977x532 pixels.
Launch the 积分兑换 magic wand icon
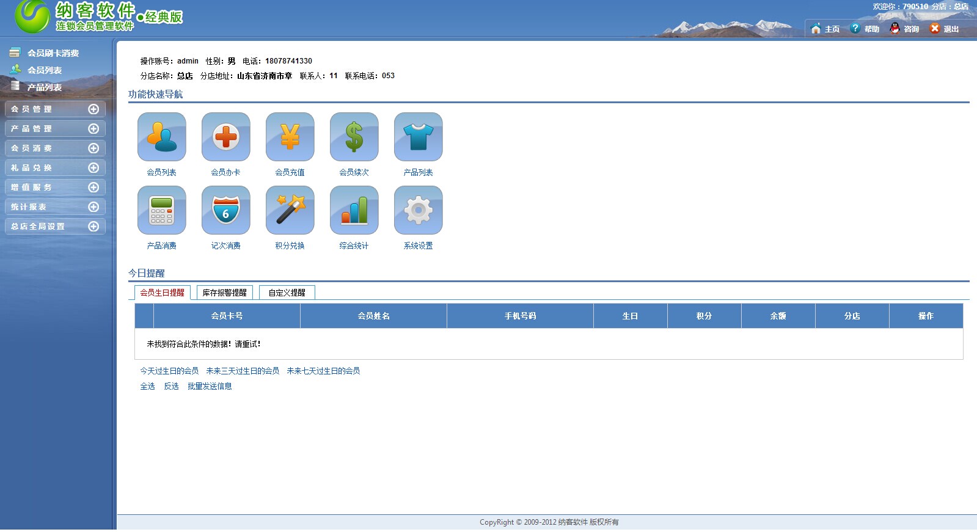pyautogui.click(x=290, y=211)
